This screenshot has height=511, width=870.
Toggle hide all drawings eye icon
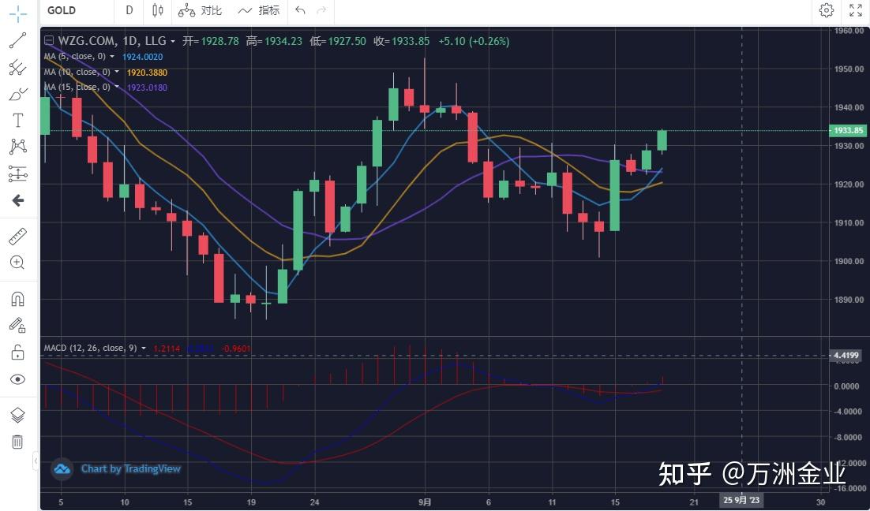pos(17,379)
